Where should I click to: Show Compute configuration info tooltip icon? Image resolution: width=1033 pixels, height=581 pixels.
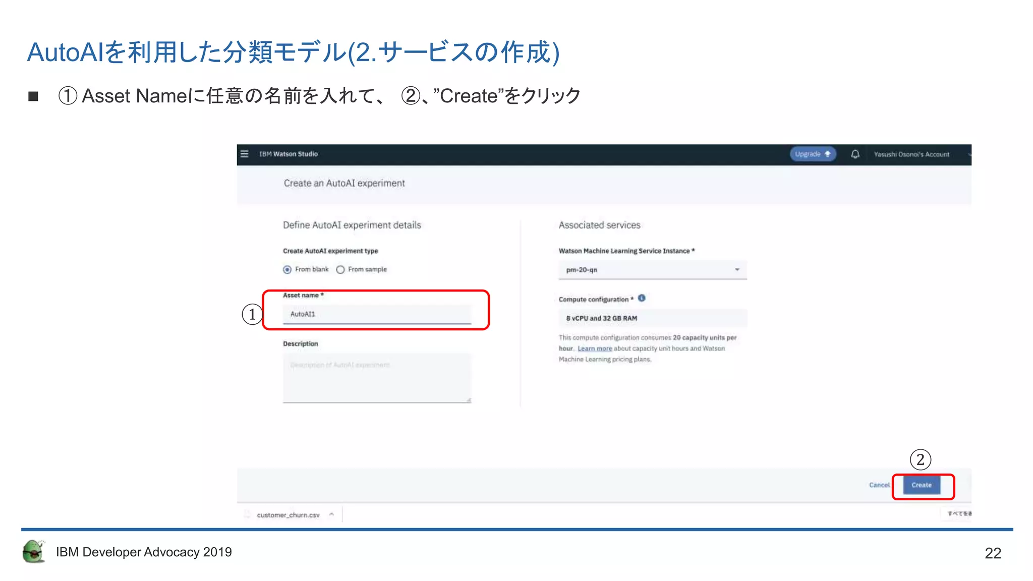tap(642, 298)
